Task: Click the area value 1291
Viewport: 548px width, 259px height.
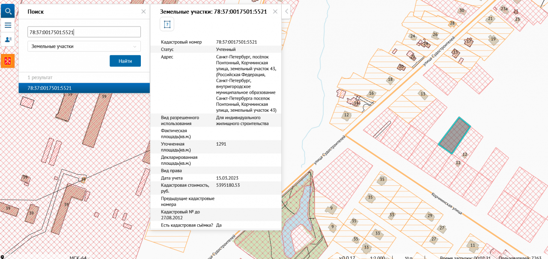Action: (x=221, y=144)
